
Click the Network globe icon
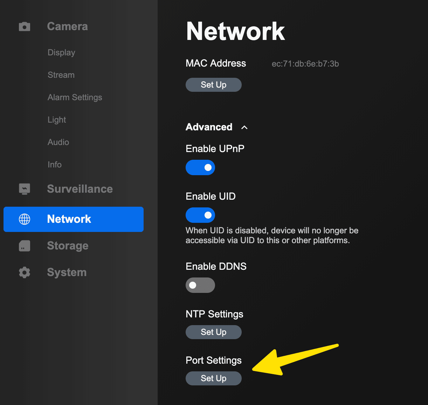coord(25,219)
